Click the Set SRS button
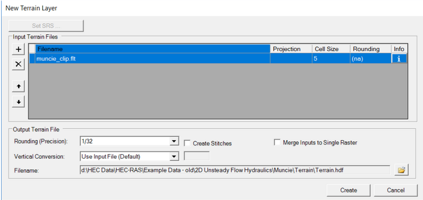This screenshot has height=200, width=423. click(46, 26)
